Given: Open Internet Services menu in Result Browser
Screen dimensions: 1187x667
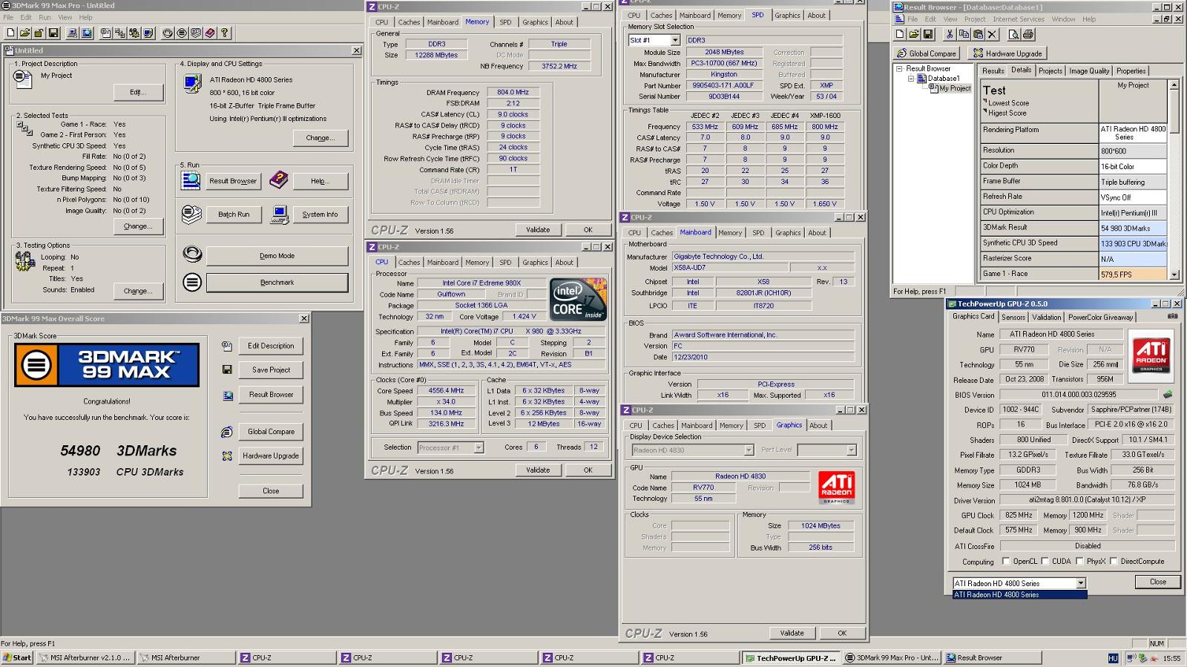Looking at the screenshot, I should pyautogui.click(x=1018, y=19).
